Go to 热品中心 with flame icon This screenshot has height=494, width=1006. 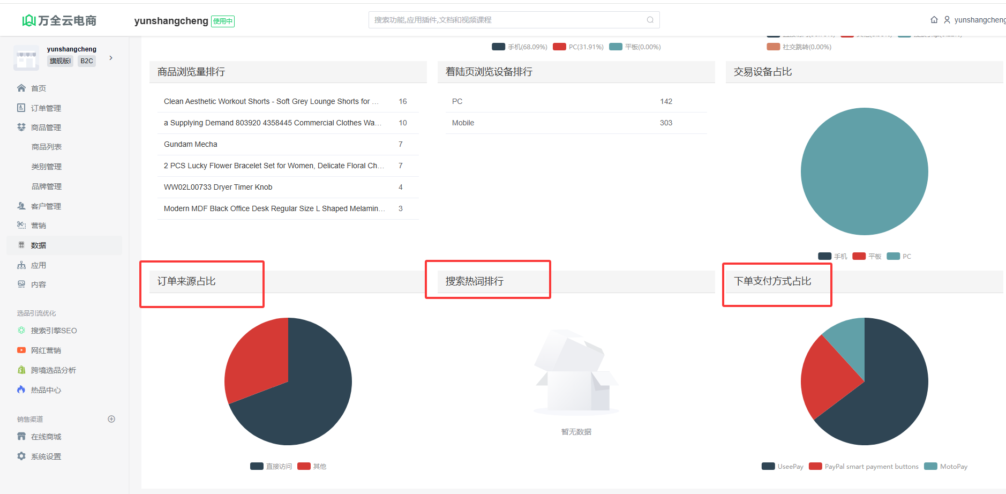[46, 390]
